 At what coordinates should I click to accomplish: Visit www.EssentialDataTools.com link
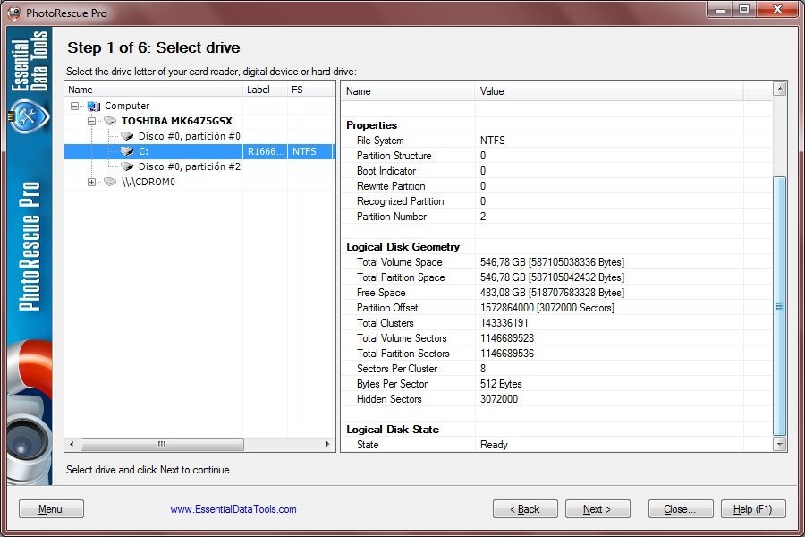(x=233, y=509)
